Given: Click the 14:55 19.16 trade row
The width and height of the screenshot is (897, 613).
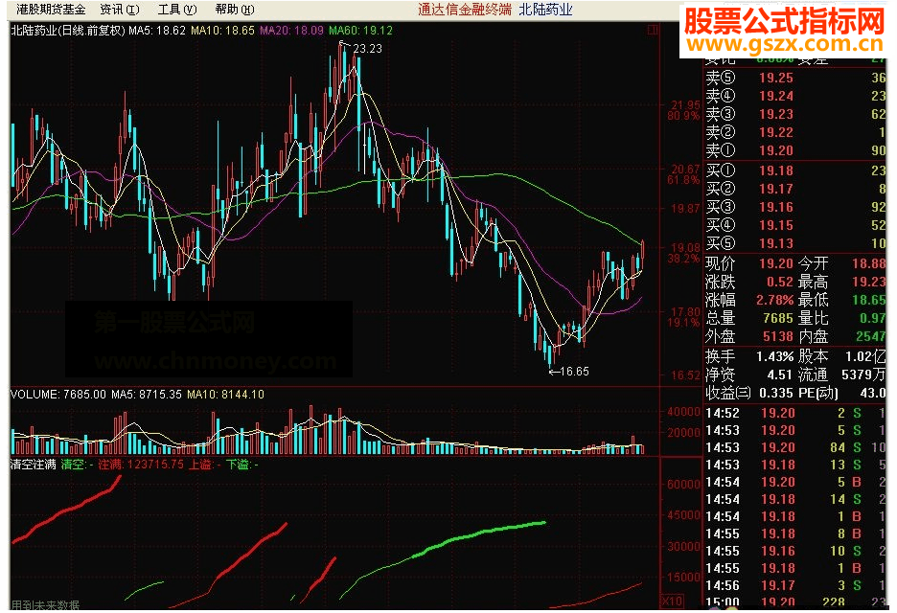Looking at the screenshot, I should coord(794,551).
